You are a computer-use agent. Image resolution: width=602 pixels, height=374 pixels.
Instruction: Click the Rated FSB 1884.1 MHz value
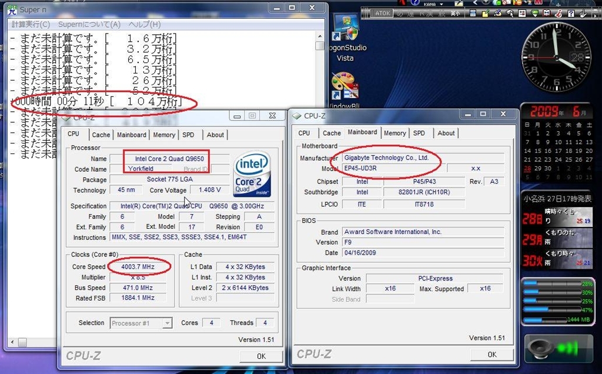click(x=138, y=298)
